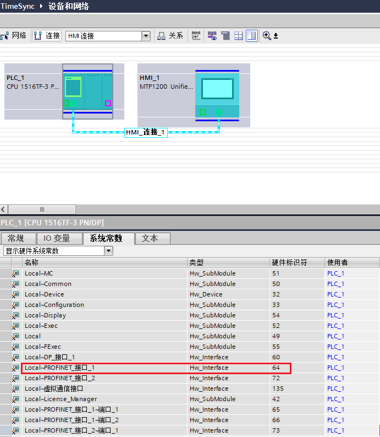Click the constant icon for Local~DP_接口_1
The height and width of the screenshot is (437, 380).
point(15,357)
